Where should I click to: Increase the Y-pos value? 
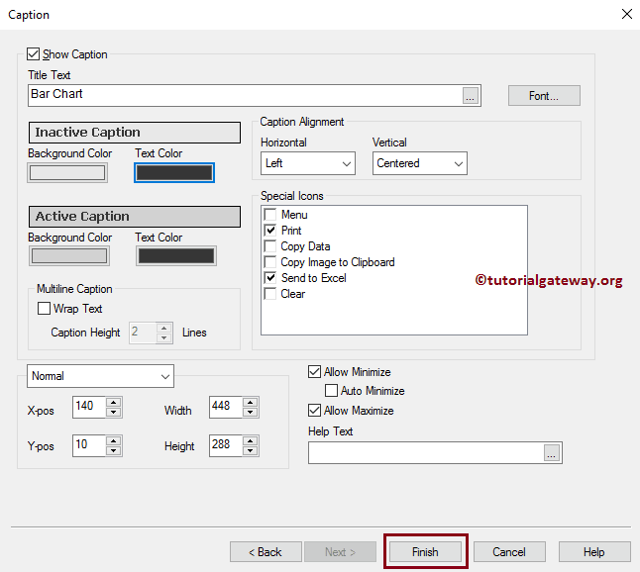tap(114, 440)
